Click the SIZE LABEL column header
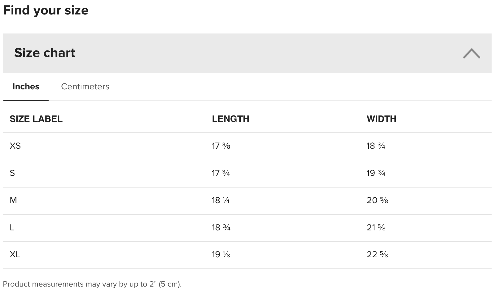 (x=36, y=119)
